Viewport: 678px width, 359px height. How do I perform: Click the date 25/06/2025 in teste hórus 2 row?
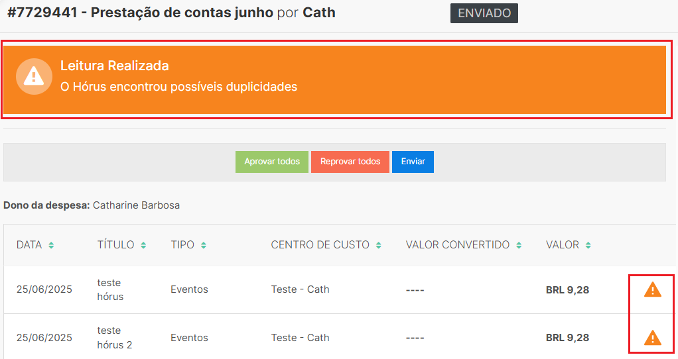click(x=44, y=337)
